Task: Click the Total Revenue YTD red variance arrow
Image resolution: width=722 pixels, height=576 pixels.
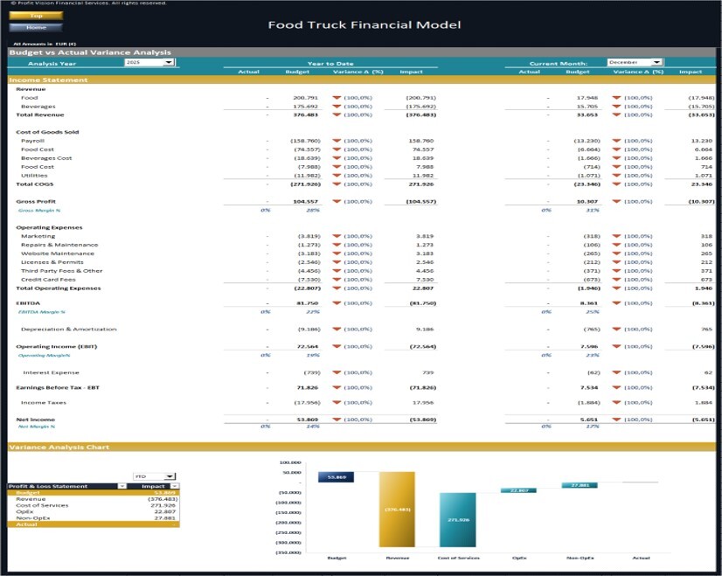Action: (x=337, y=115)
